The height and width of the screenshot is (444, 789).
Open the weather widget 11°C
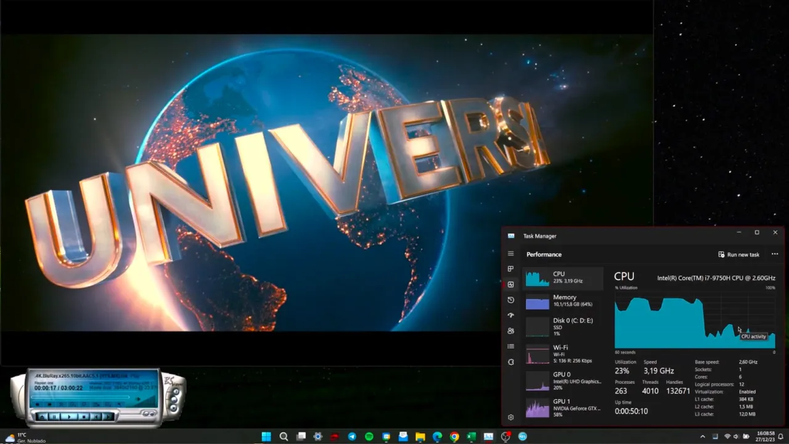point(25,437)
